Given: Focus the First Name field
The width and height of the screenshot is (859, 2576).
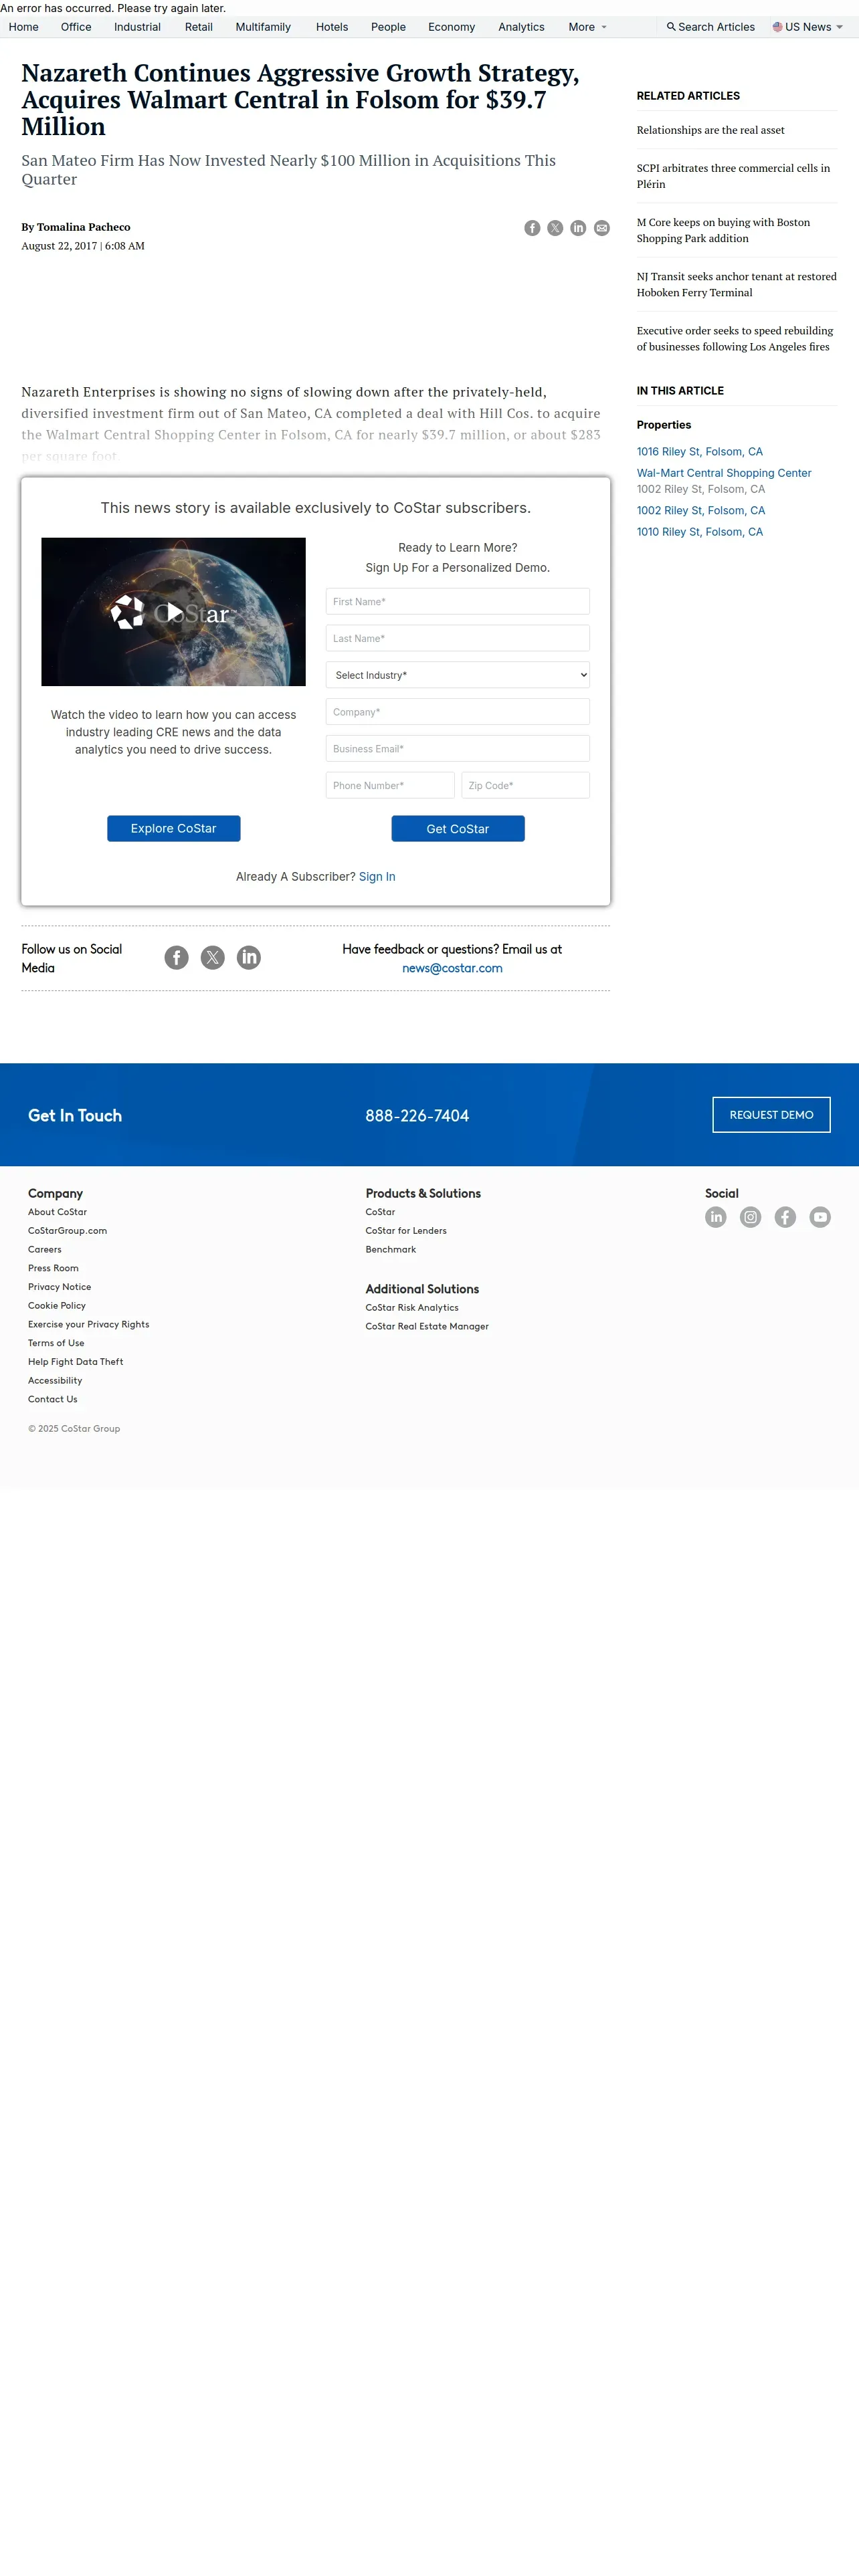Looking at the screenshot, I should click(458, 602).
